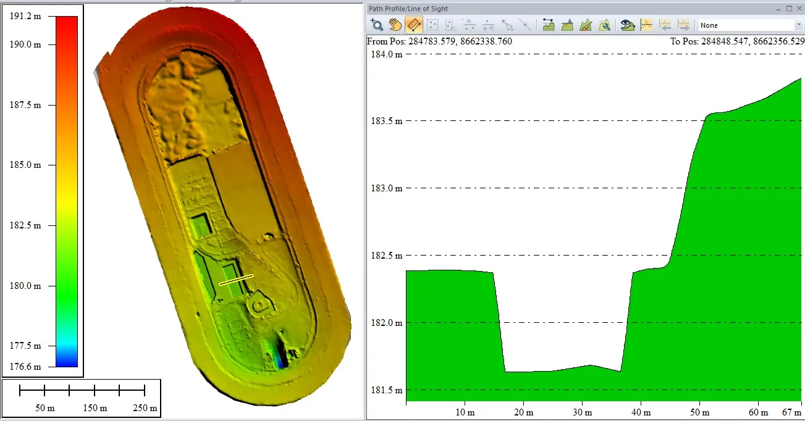This screenshot has width=805, height=421.
Task: Click the right-arrow profile icon
Action: point(683,25)
